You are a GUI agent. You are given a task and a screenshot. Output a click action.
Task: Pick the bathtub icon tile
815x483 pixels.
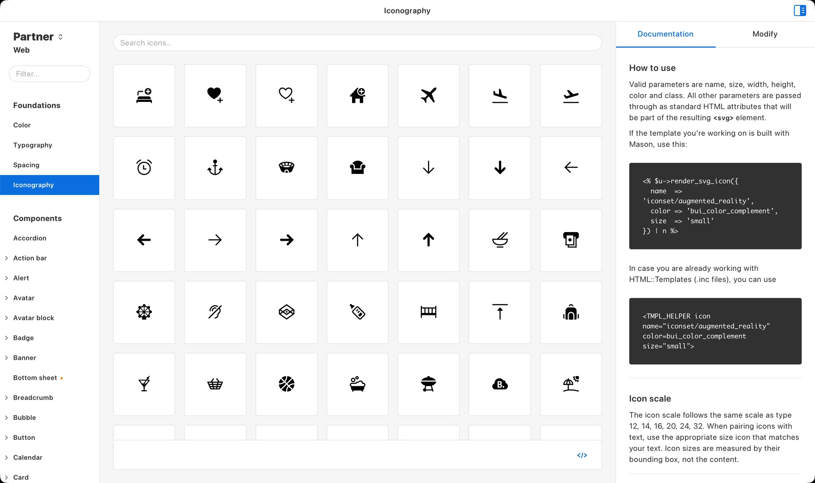coord(357,384)
